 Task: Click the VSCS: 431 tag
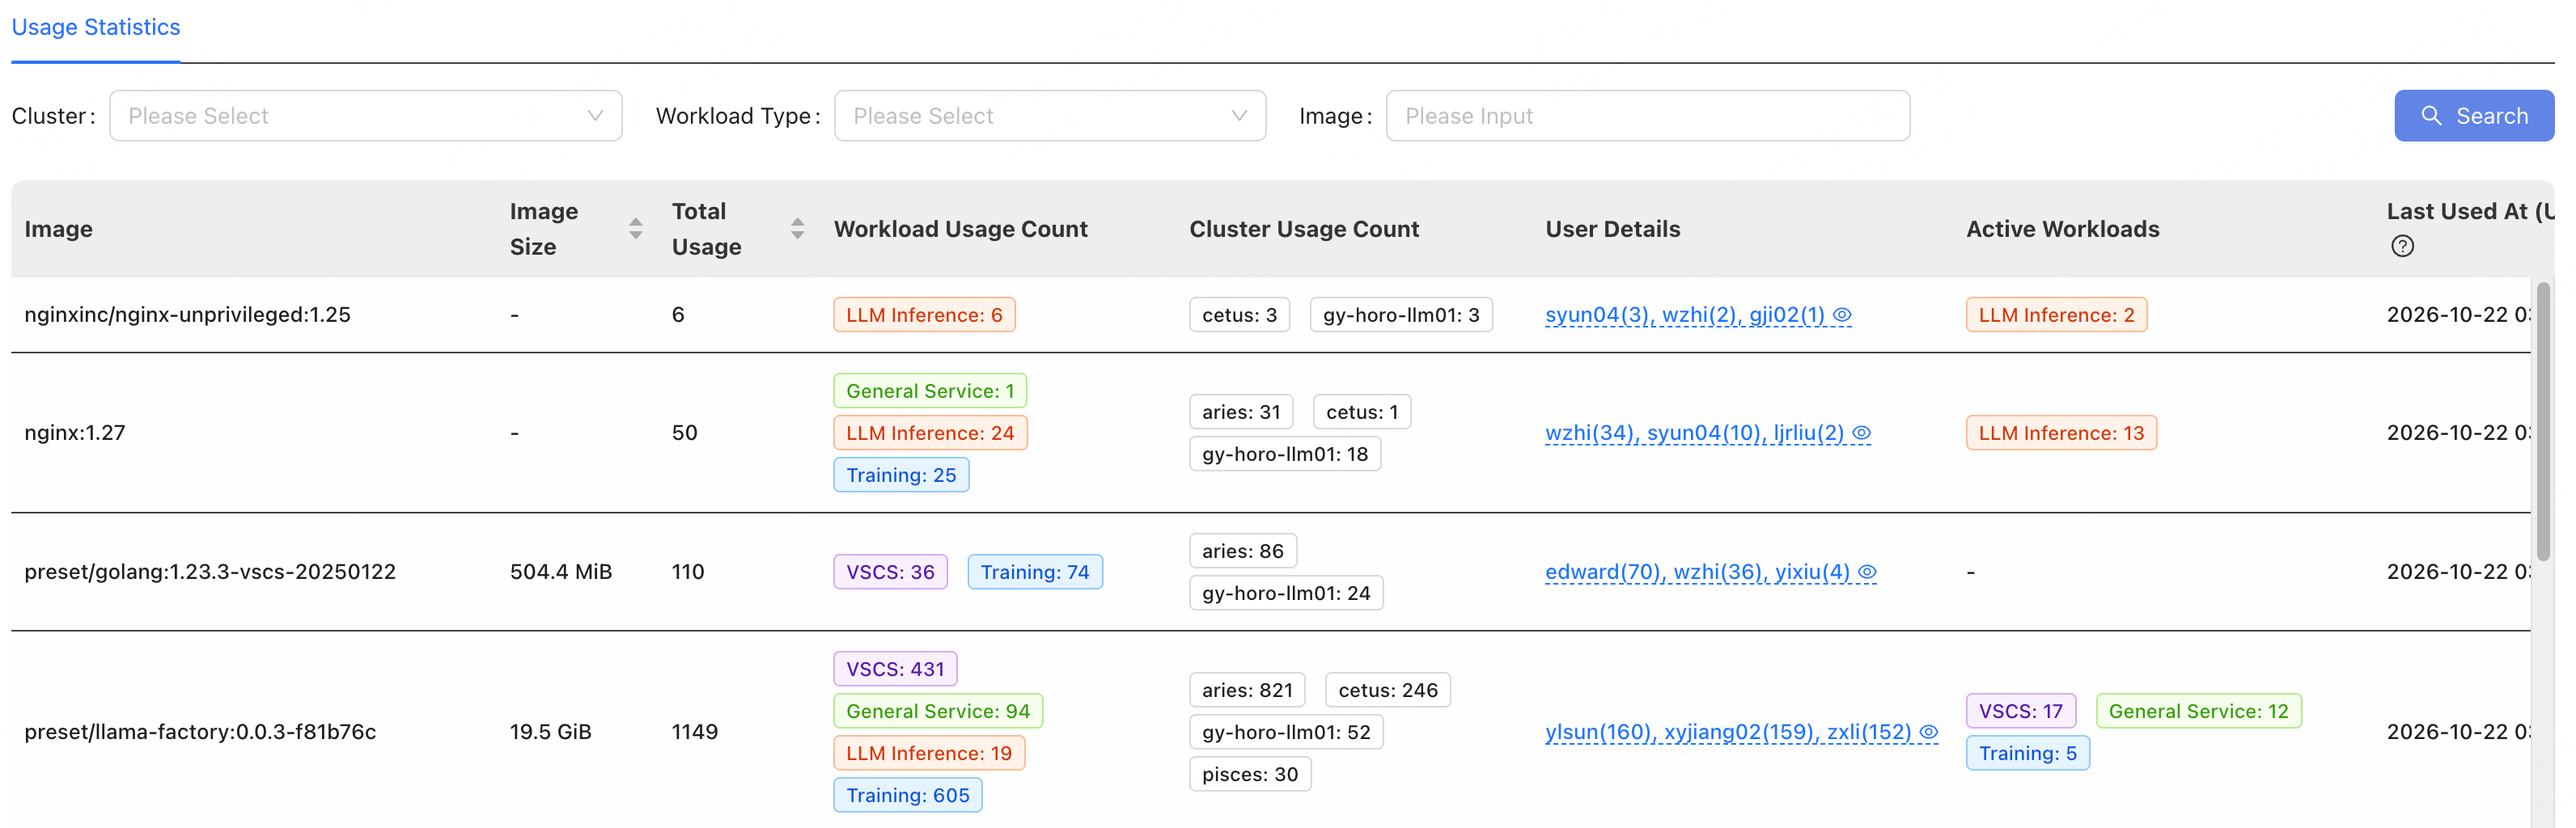pyautogui.click(x=895, y=669)
